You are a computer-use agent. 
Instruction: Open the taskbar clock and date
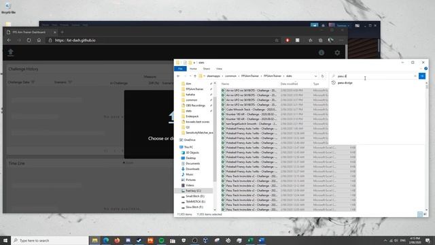coord(415,240)
